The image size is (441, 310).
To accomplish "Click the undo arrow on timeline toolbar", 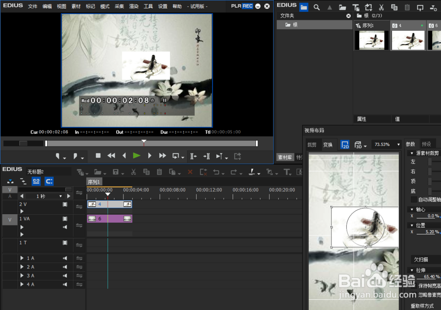I will [216, 172].
